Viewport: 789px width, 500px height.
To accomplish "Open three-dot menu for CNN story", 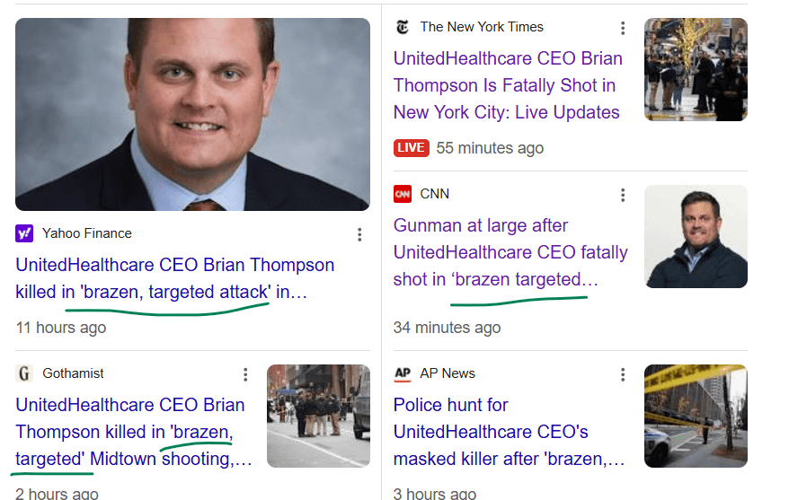I will [623, 195].
